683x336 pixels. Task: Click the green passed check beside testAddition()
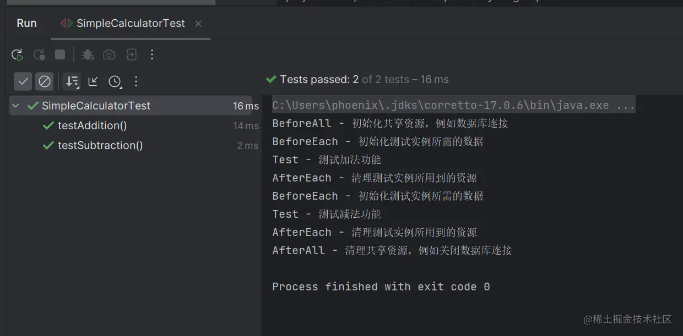tap(48, 125)
